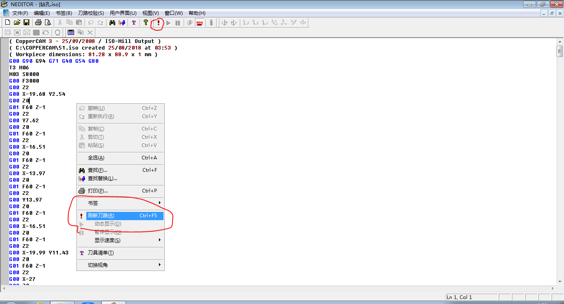Click the Ln 1, Col 1 status indicator
Image resolution: width=564 pixels, height=304 pixels.
click(x=471, y=297)
